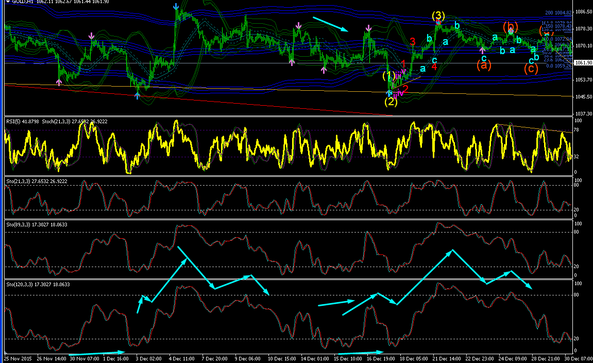The height and width of the screenshot is (363, 593).
Task: Click the red 4 wave label
Action: click(x=434, y=67)
